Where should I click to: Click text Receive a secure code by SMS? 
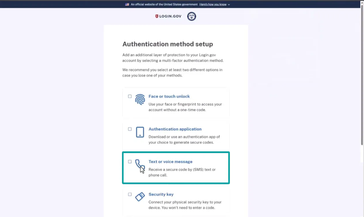[x=182, y=172]
